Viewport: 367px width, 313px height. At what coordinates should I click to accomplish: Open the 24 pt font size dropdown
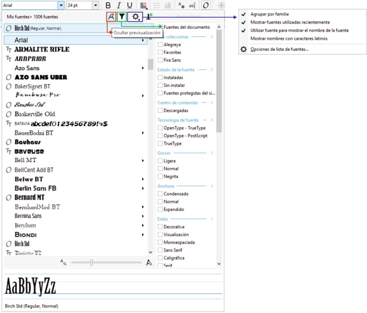(x=95, y=5)
